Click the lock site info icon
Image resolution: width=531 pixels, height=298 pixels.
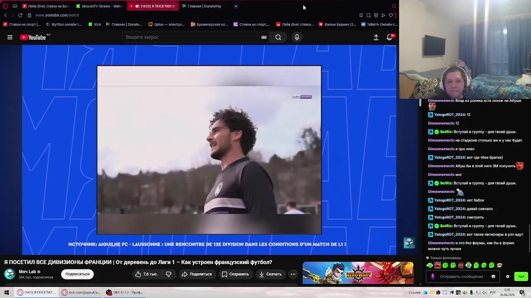(x=29, y=15)
